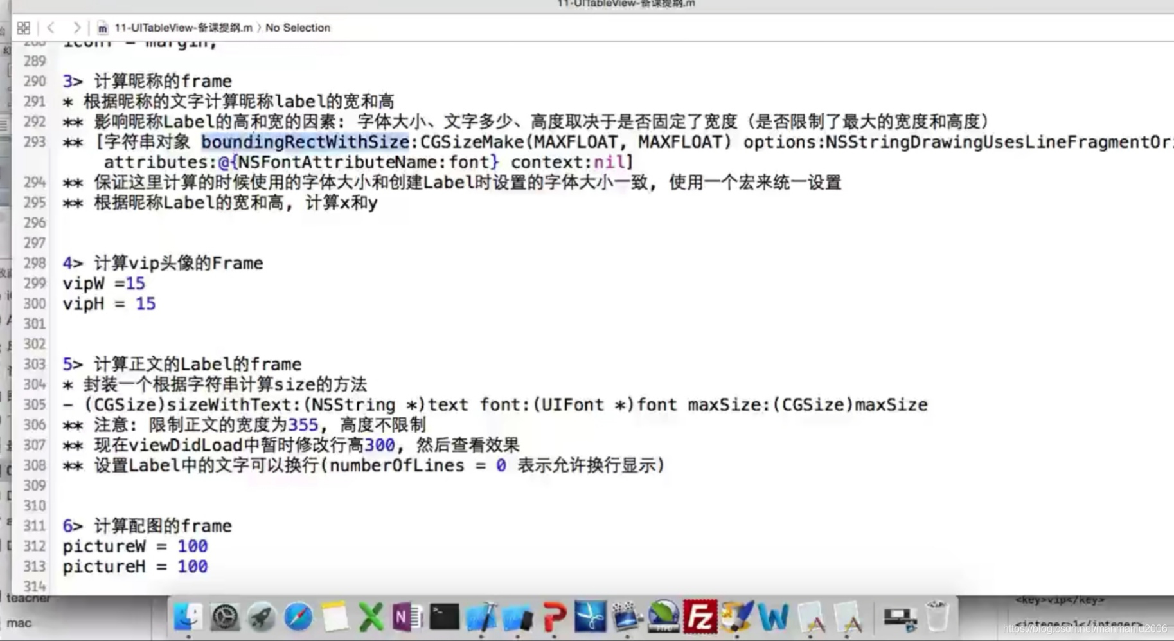Go back with the left arrow
1174x641 pixels.
click(51, 28)
